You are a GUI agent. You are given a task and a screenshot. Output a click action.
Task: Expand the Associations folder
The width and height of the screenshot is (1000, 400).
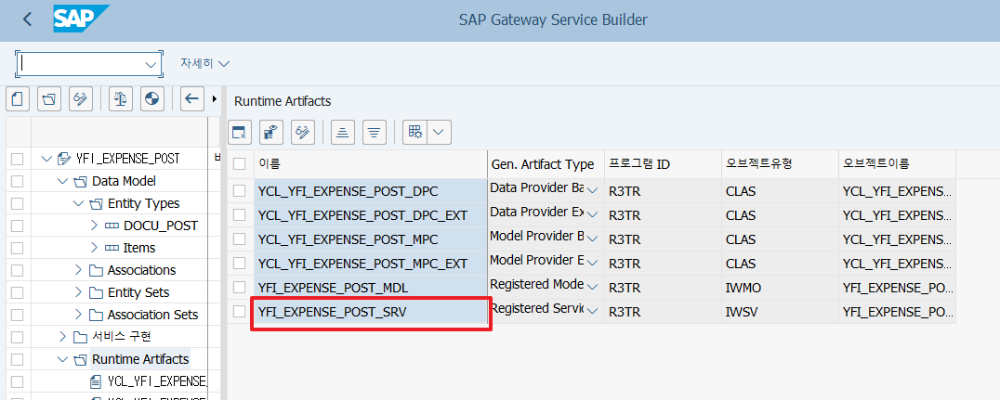(x=78, y=271)
